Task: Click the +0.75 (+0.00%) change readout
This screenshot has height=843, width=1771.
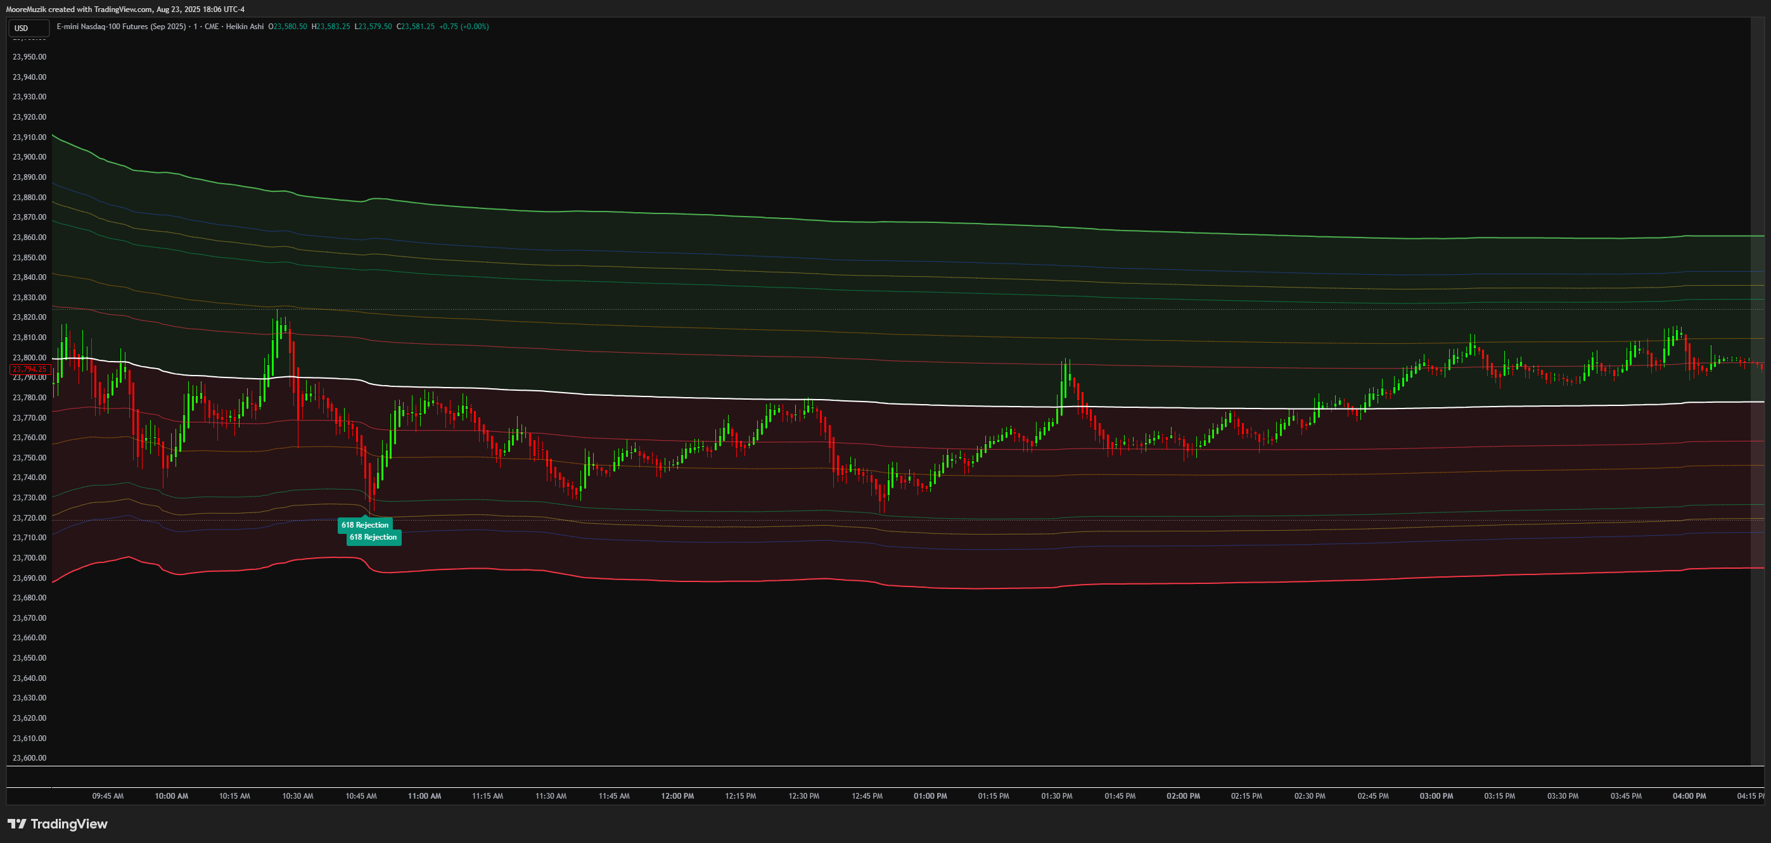Action: pyautogui.click(x=464, y=27)
